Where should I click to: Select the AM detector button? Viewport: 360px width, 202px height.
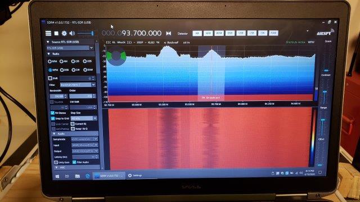pos(197,34)
